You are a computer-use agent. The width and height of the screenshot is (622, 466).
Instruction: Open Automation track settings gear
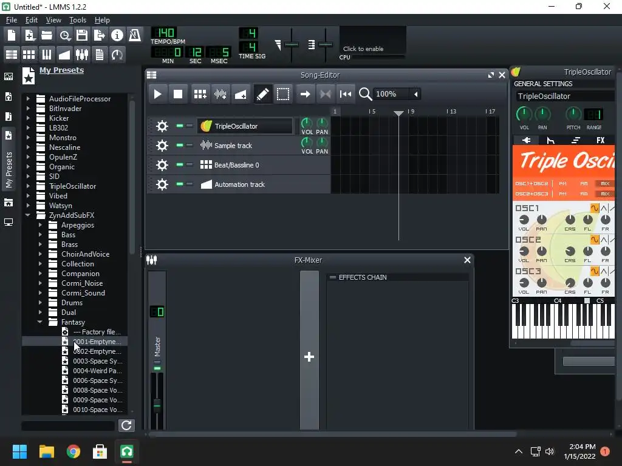point(162,184)
